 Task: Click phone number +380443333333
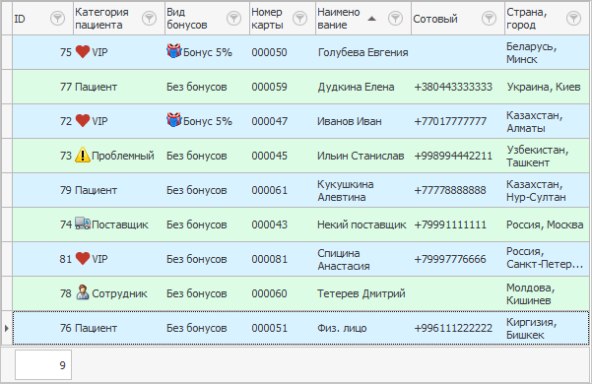(x=453, y=87)
